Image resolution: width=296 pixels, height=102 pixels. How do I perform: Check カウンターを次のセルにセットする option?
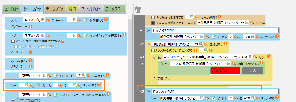[153, 50]
